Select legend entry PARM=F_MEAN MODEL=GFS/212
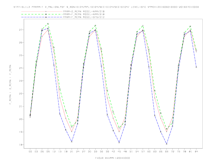 [x=84, y=17]
